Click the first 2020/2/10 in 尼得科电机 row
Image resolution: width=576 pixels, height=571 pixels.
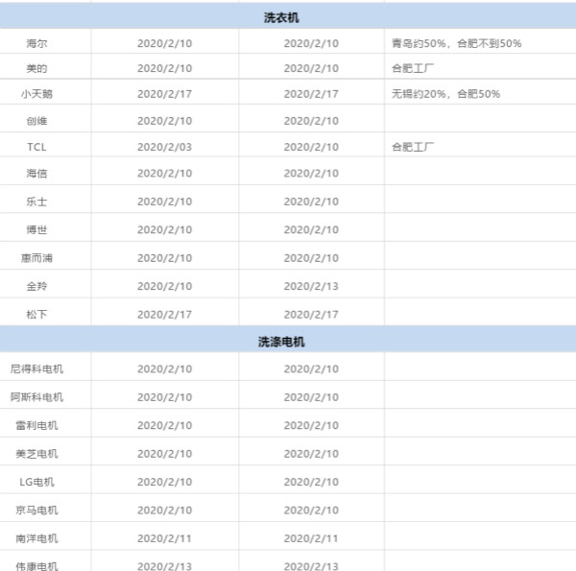click(164, 369)
